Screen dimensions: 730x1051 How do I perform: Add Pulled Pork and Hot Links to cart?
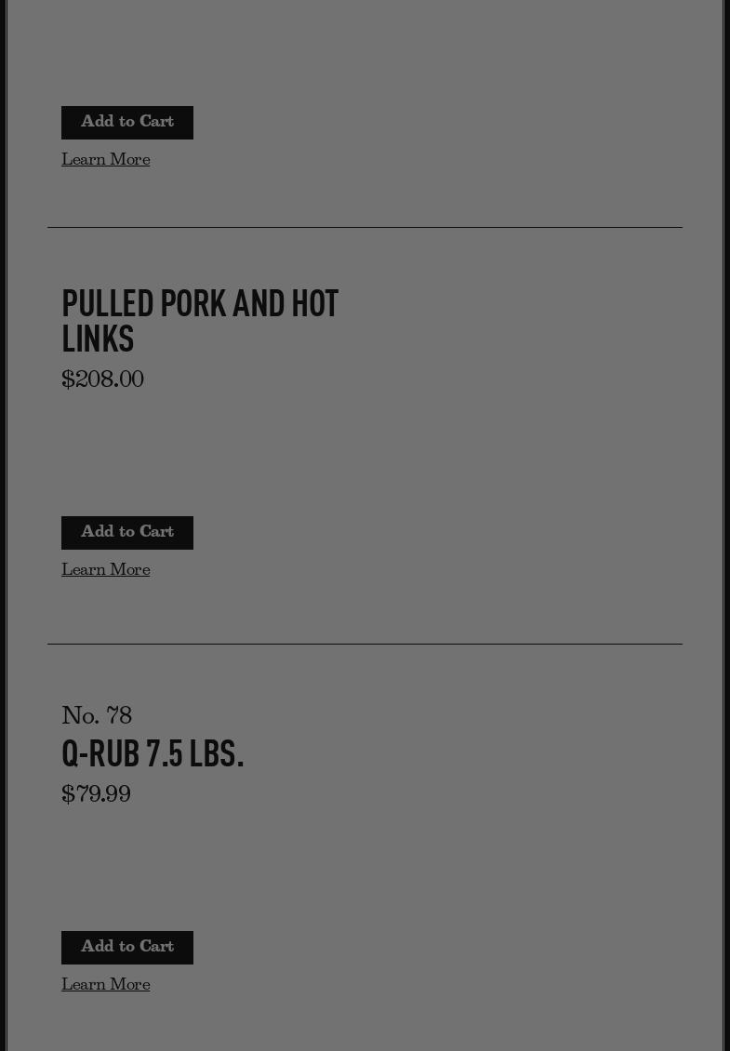(127, 533)
